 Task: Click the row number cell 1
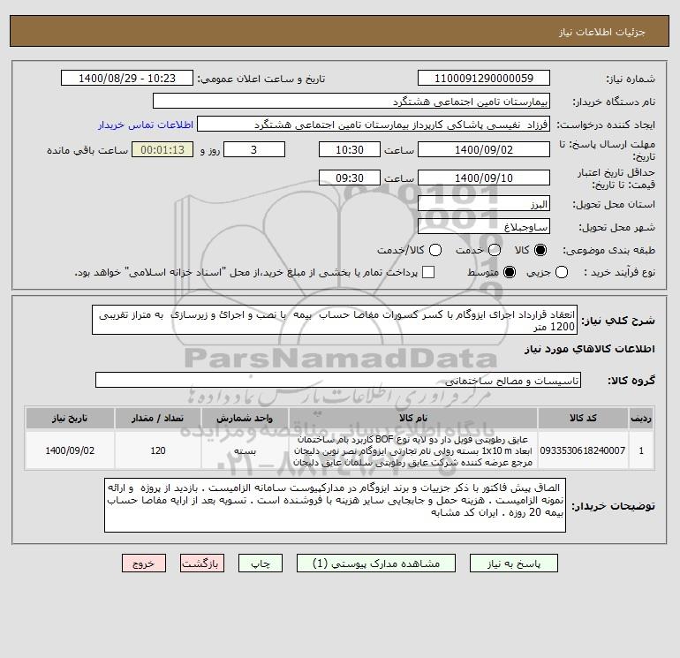point(641,450)
